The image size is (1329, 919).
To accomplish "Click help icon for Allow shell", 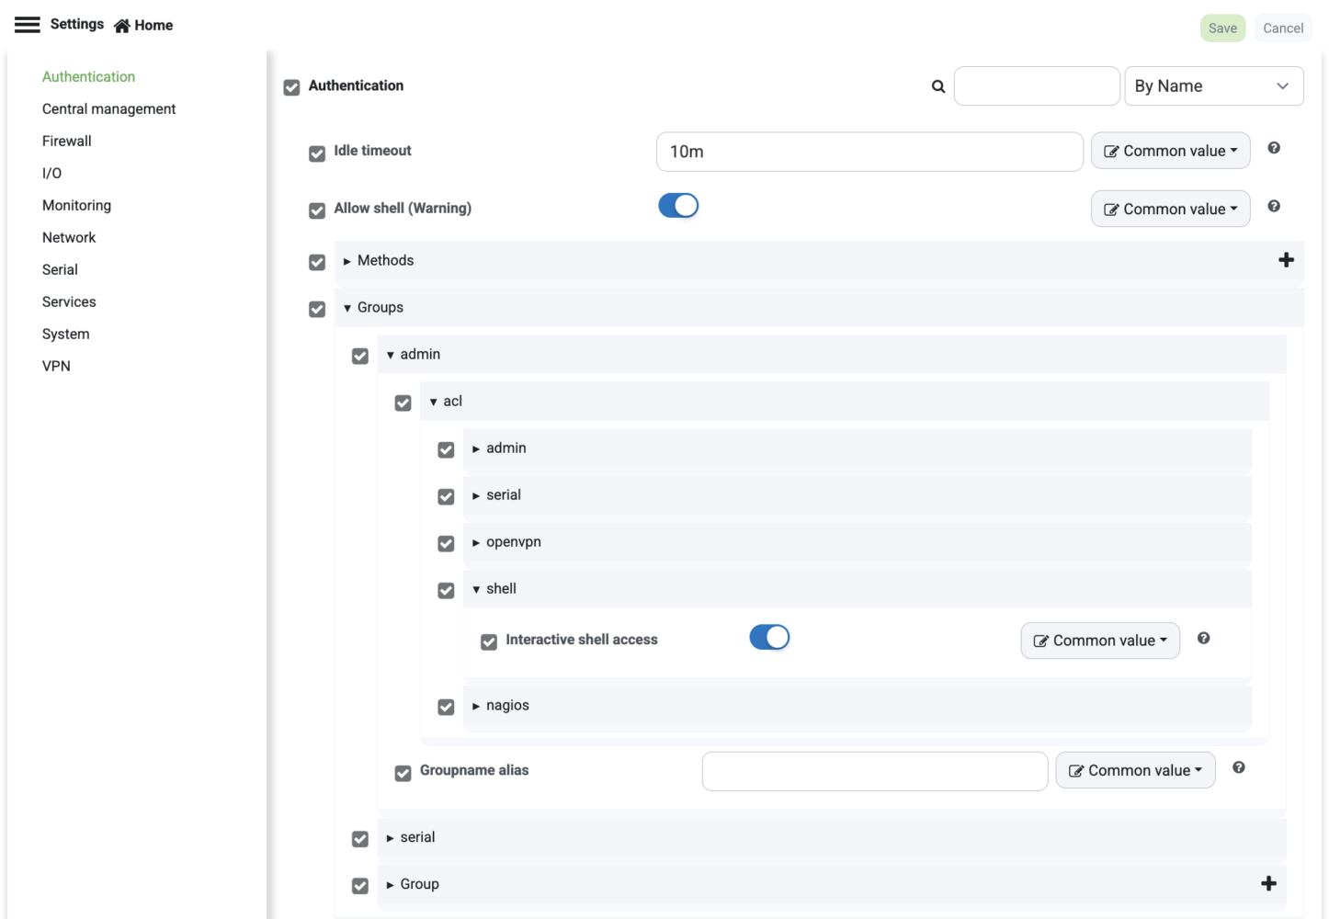I will click(1274, 206).
